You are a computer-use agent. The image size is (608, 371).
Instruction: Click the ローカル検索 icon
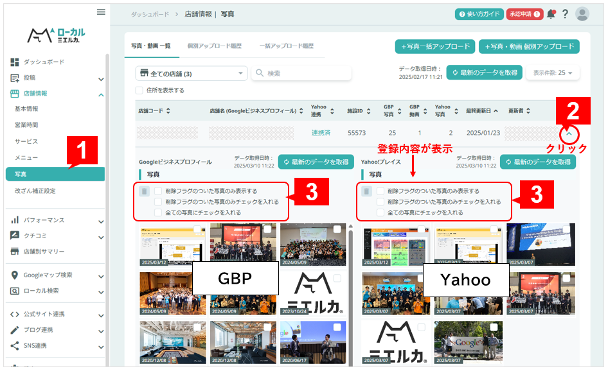[15, 291]
